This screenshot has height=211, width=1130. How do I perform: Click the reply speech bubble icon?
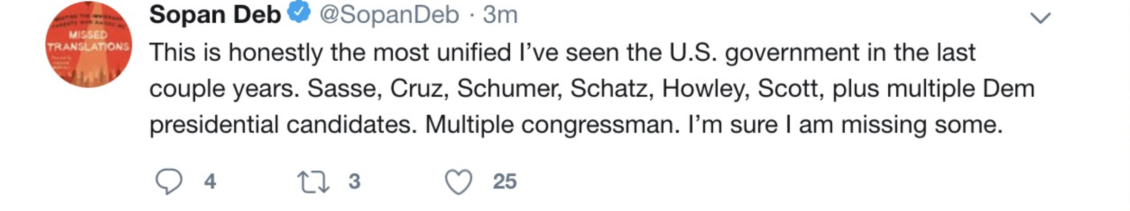point(169,181)
